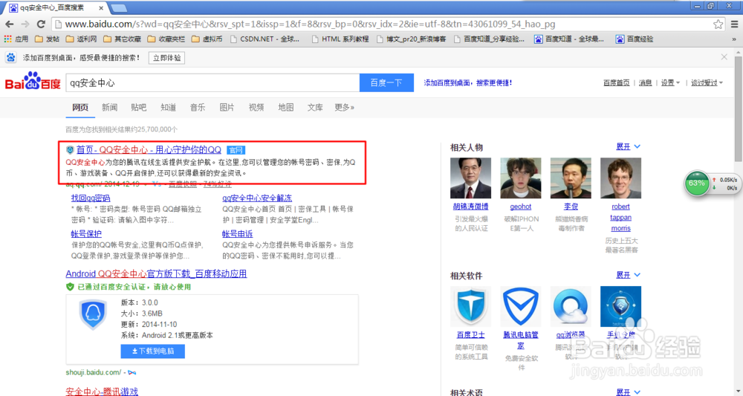Open the 其它收藏 bookmark folder

(x=123, y=39)
